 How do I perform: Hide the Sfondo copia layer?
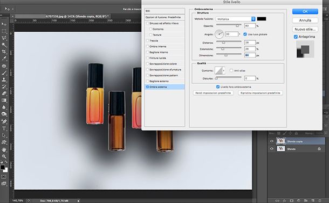pos(272,141)
